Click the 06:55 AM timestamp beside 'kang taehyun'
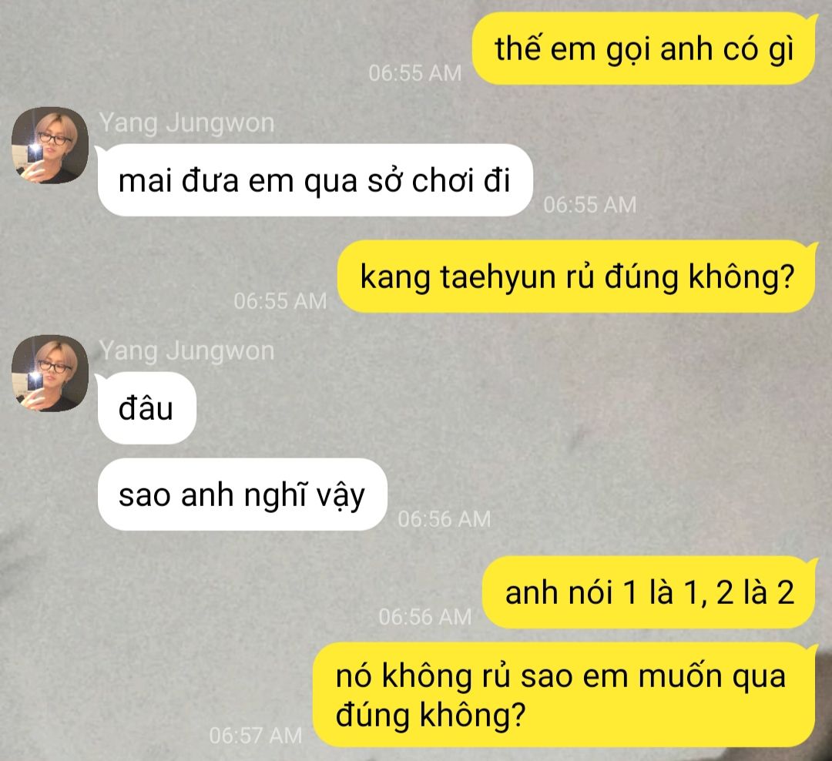The width and height of the screenshot is (832, 761). [x=280, y=301]
